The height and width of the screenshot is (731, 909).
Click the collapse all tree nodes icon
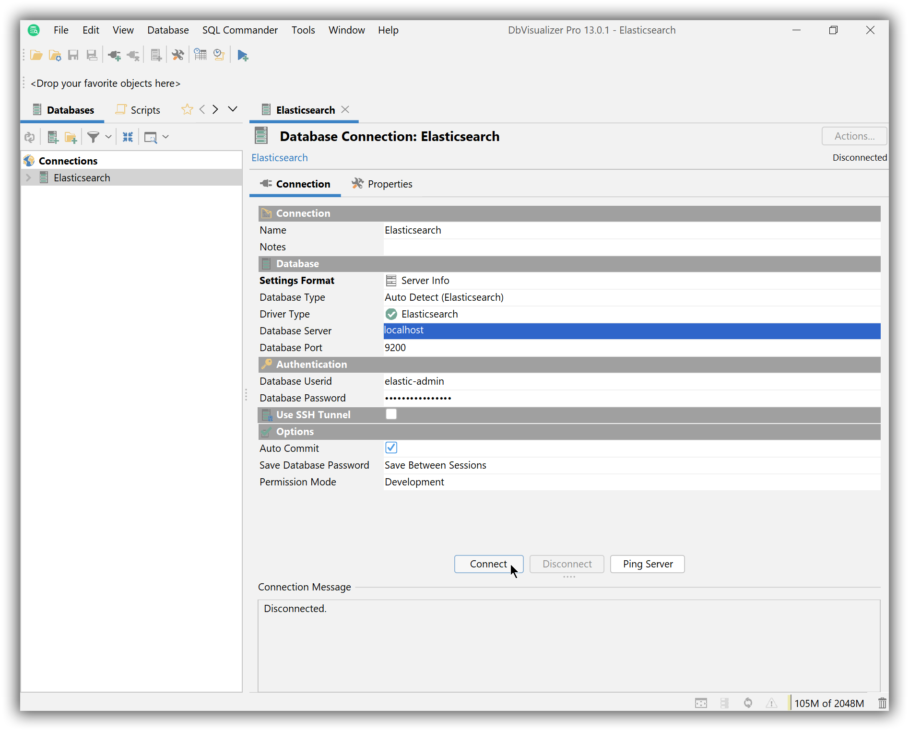point(128,137)
